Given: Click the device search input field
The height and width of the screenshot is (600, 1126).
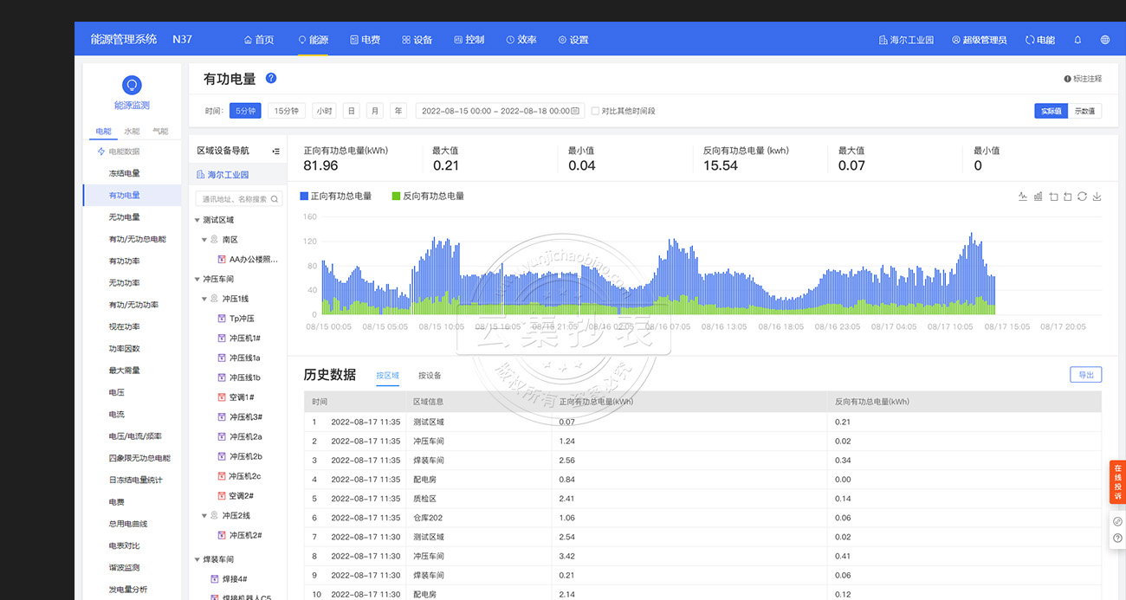Looking at the screenshot, I should pyautogui.click(x=236, y=199).
